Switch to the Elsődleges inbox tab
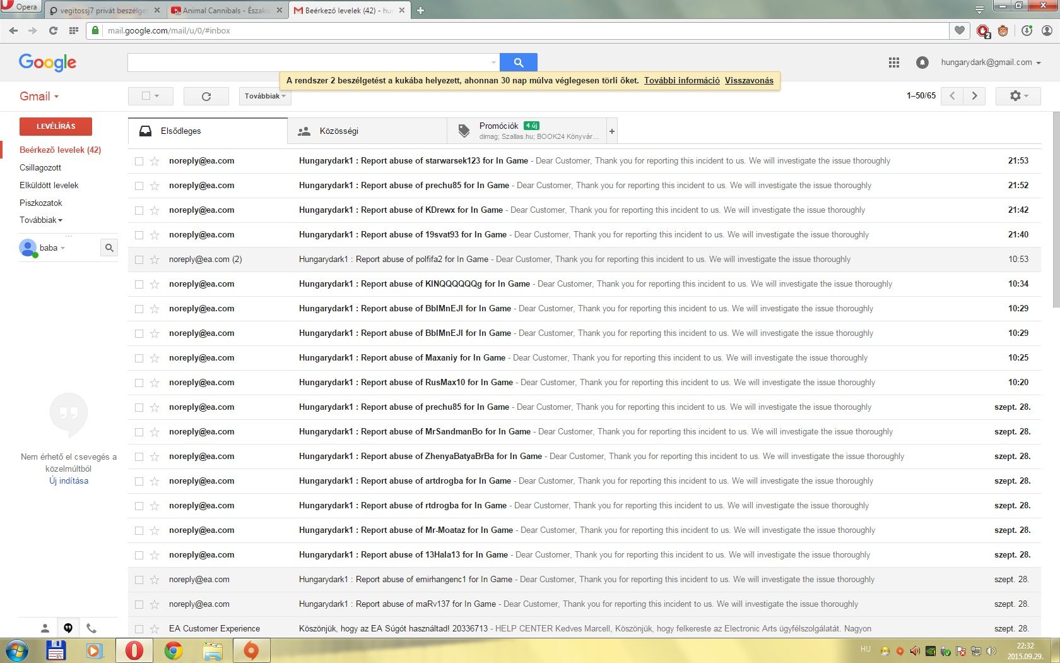Screen dimensions: 1060x663 [208, 131]
